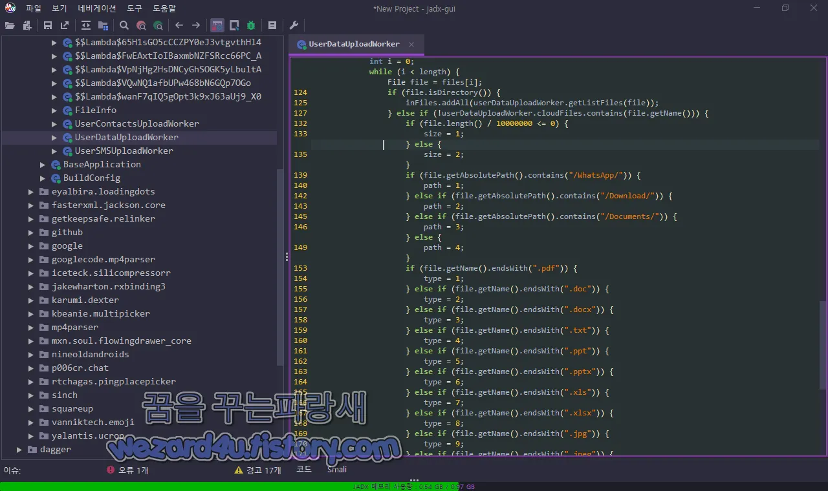828x491 pixels.
Task: Go forward with right arrow icon
Action: [x=196, y=25]
